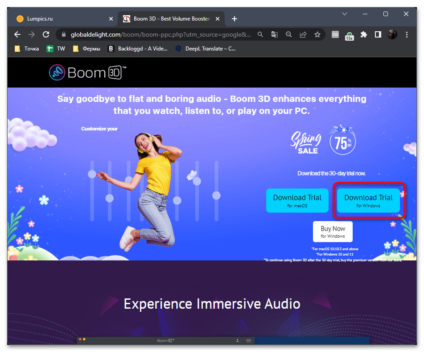Open the gray extension icon in the toolbar

335,35
